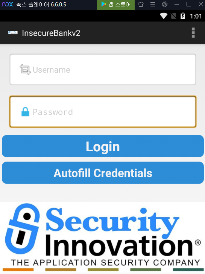The image size is (205, 274).
Task: Open the three-dot overflow menu in InsecureBankv2
Action: [193, 33]
